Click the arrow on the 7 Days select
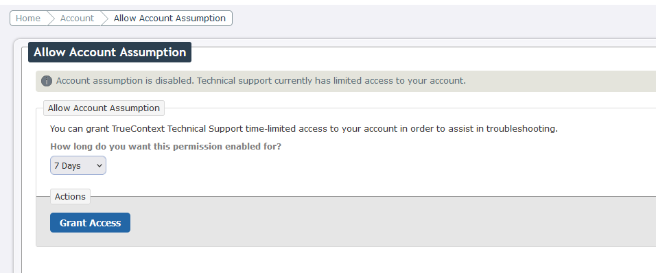The width and height of the screenshot is (656, 273). pyautogui.click(x=99, y=165)
